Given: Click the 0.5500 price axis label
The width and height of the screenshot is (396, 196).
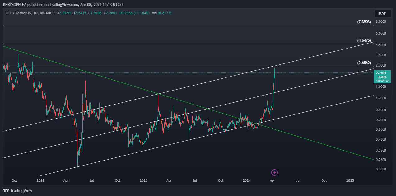Looking at the screenshot, I should click(381, 130).
